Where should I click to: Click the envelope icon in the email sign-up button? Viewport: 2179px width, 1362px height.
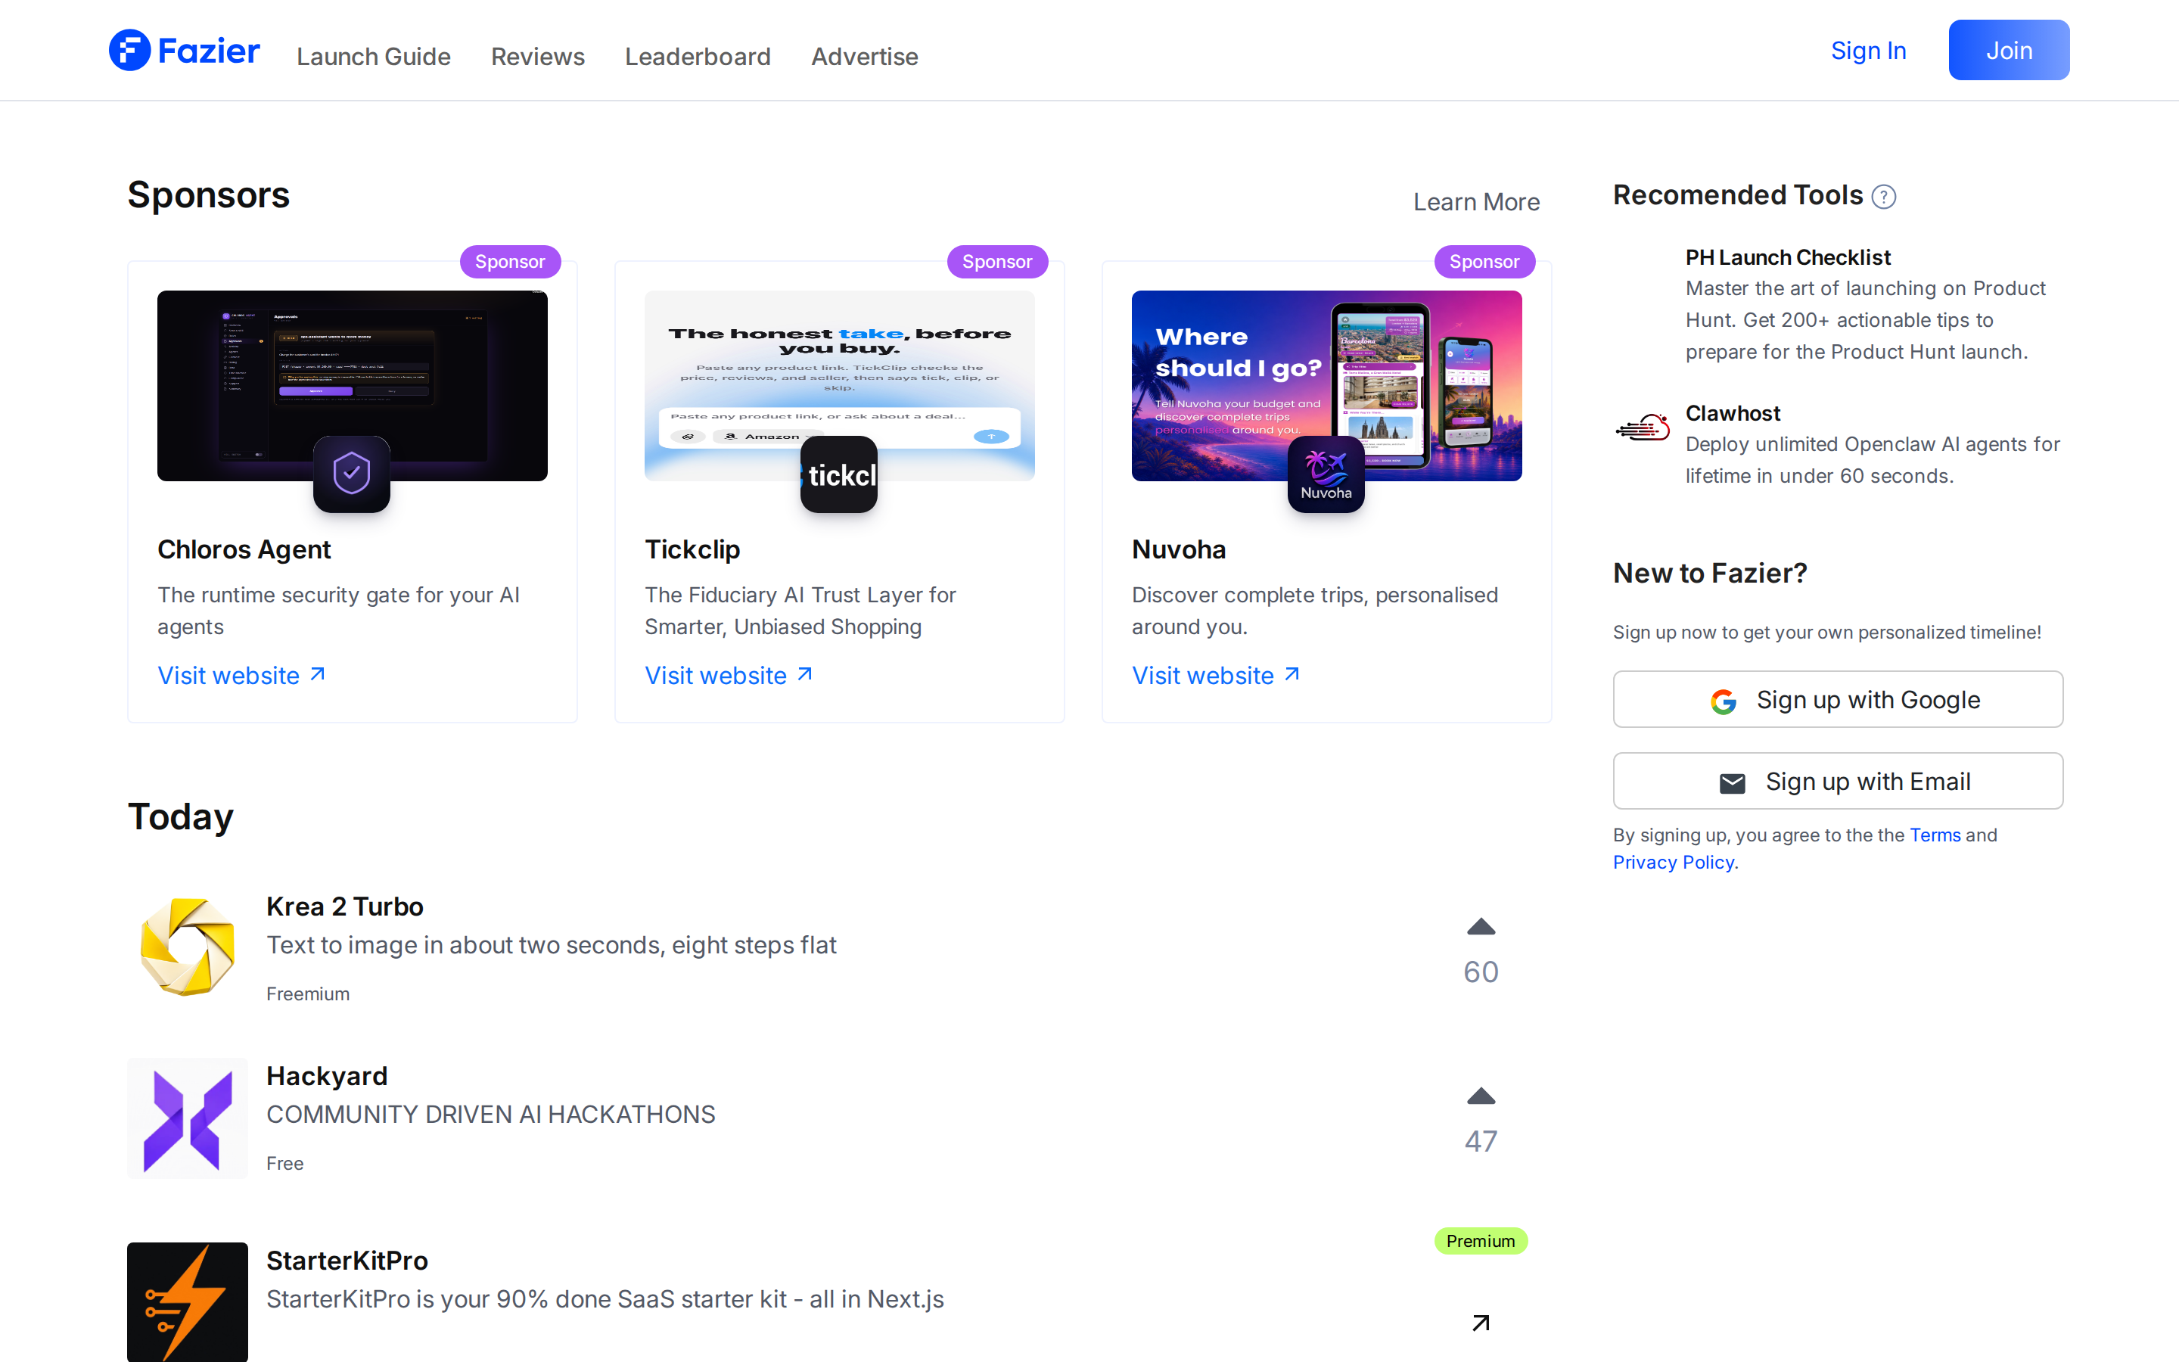pyautogui.click(x=1733, y=783)
